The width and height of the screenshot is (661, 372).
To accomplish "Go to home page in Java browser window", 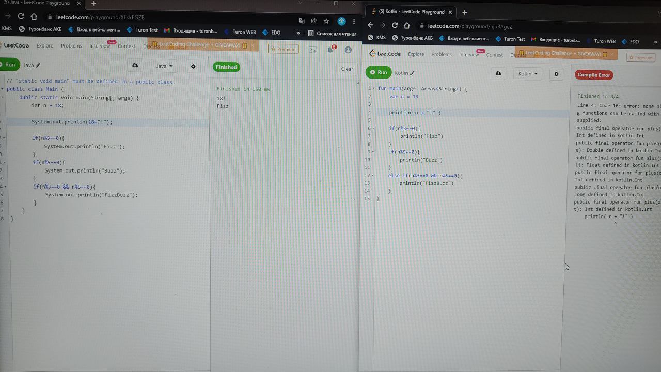I will [x=34, y=17].
